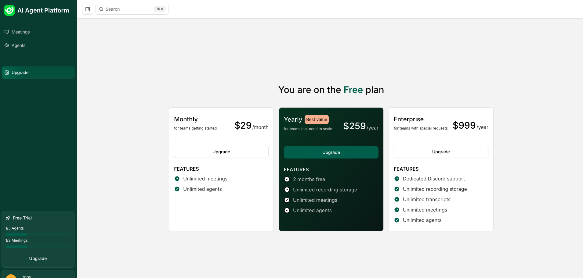Click the 1/3 Agents usage progress bar
Viewport: 583px width, 278px height.
(x=38, y=234)
